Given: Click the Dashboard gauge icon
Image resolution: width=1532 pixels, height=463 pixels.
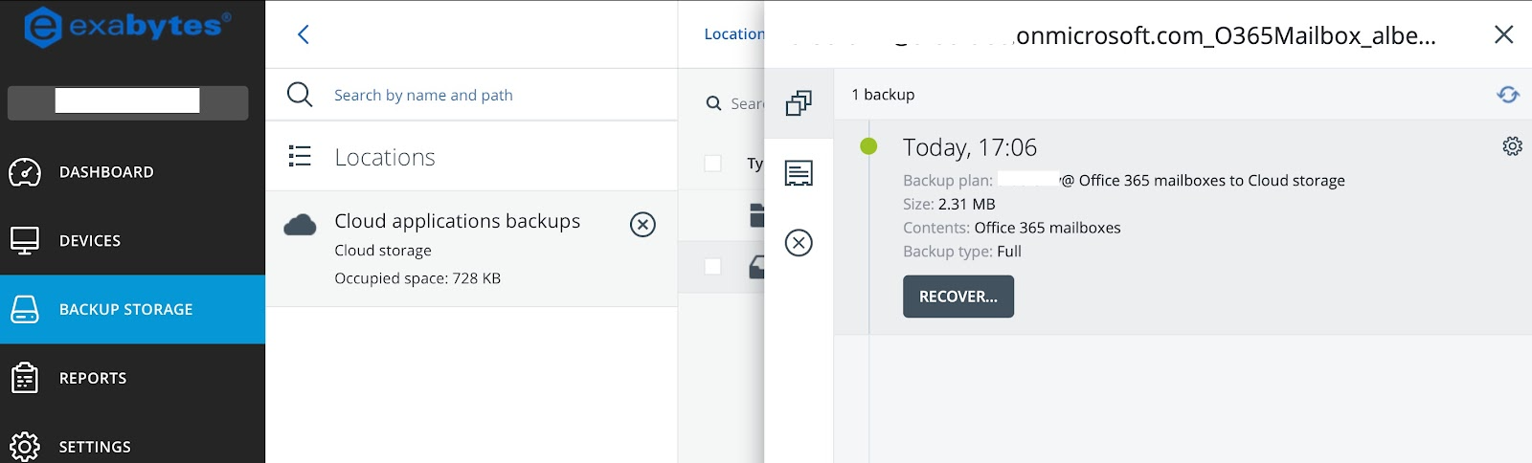Looking at the screenshot, I should (x=25, y=172).
